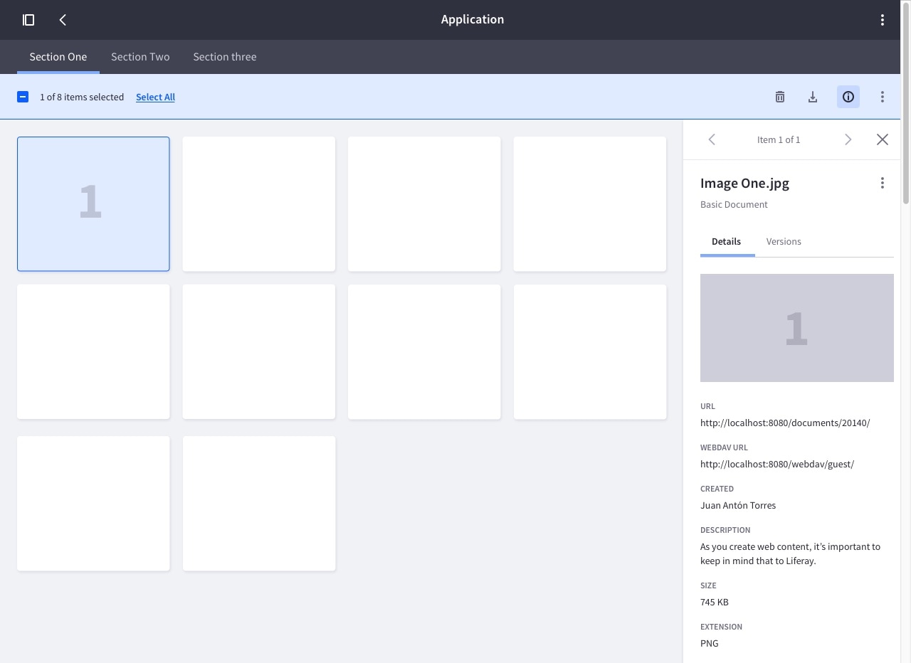This screenshot has width=911, height=663.
Task: Deselect the highlighted item numbered 1
Action: point(93,203)
